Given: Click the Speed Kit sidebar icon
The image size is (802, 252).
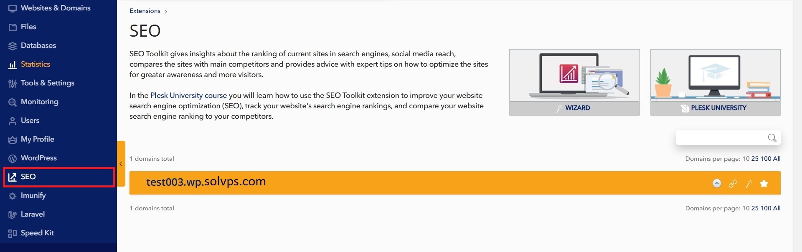Looking at the screenshot, I should click(13, 233).
